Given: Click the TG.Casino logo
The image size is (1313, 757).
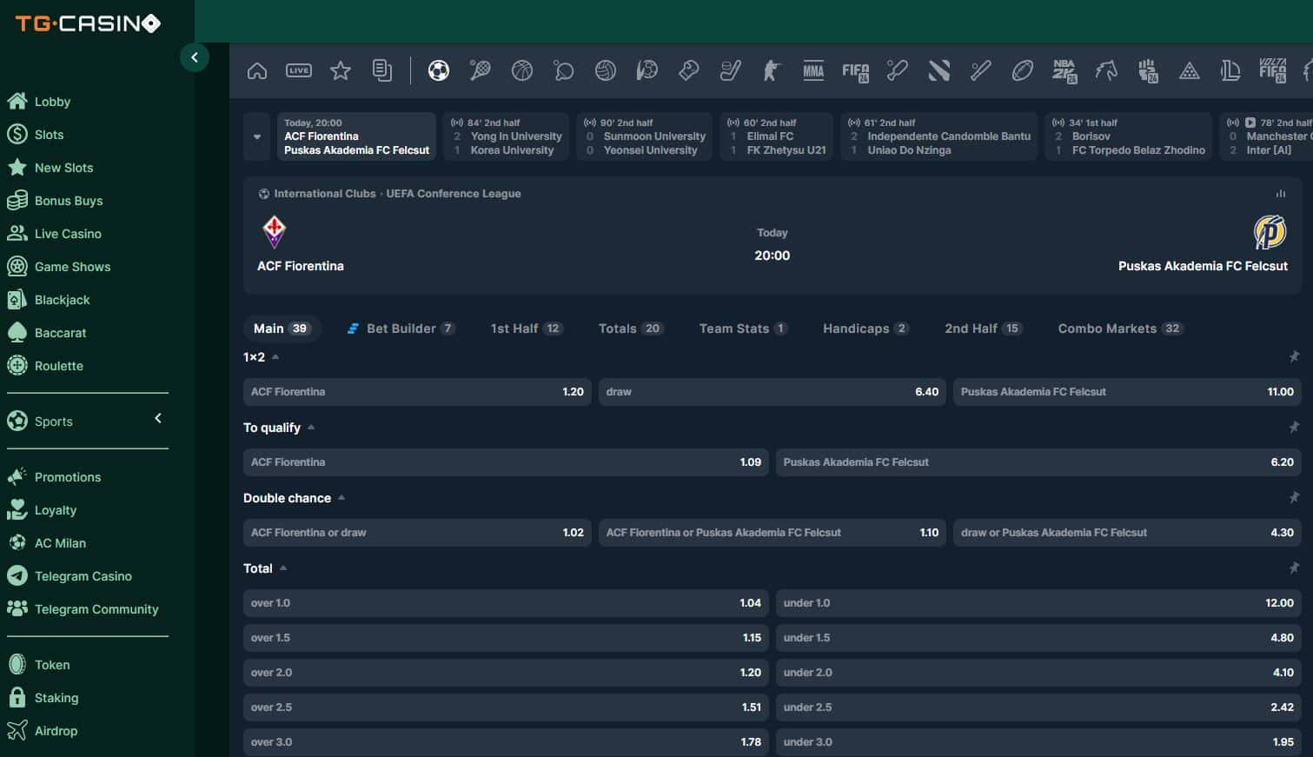Looking at the screenshot, I should point(88,23).
